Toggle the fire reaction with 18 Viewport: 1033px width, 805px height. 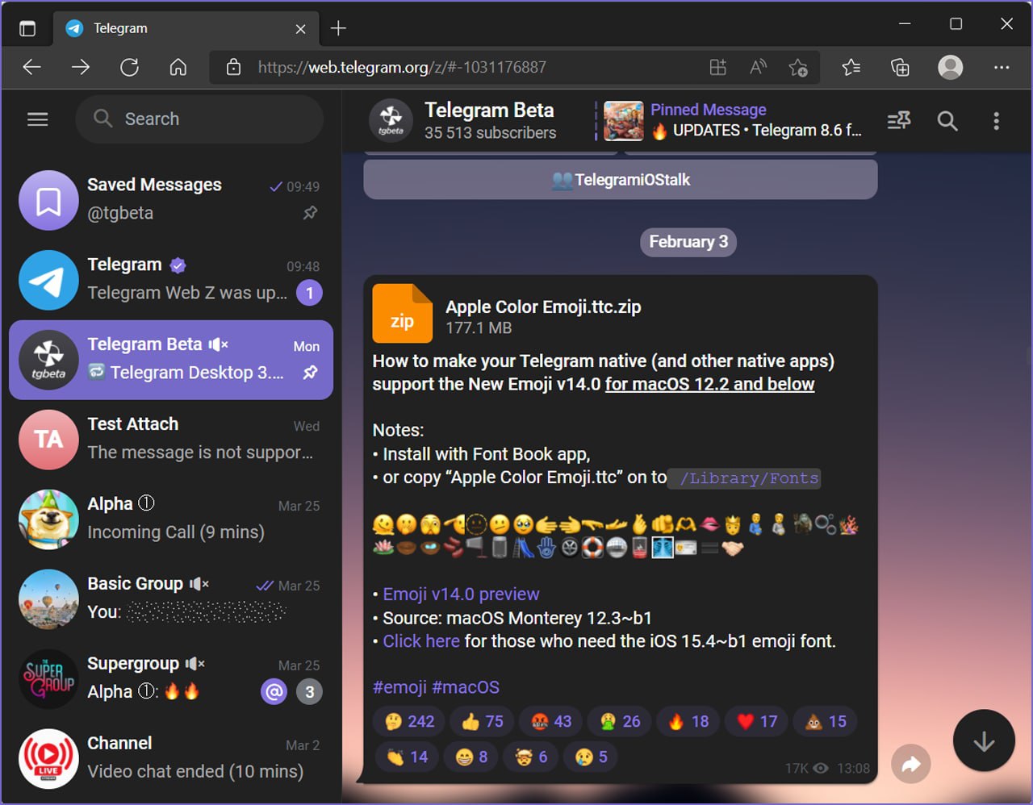coord(688,721)
